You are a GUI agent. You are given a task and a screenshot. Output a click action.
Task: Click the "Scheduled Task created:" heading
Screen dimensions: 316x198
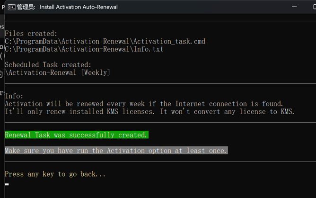point(48,65)
